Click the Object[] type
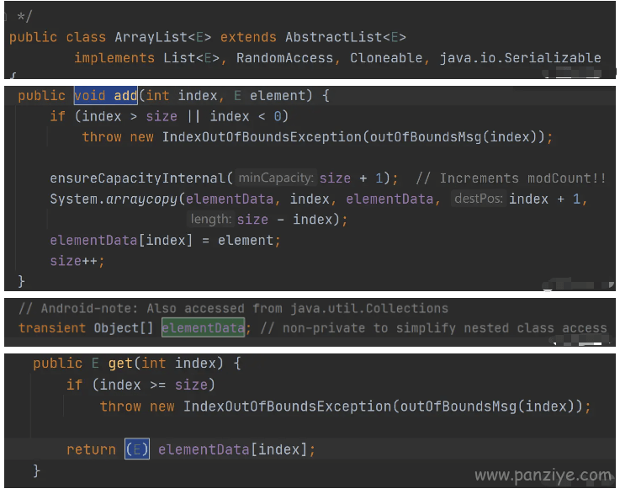 (124, 328)
